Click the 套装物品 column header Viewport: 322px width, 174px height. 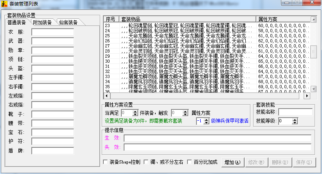188,19
